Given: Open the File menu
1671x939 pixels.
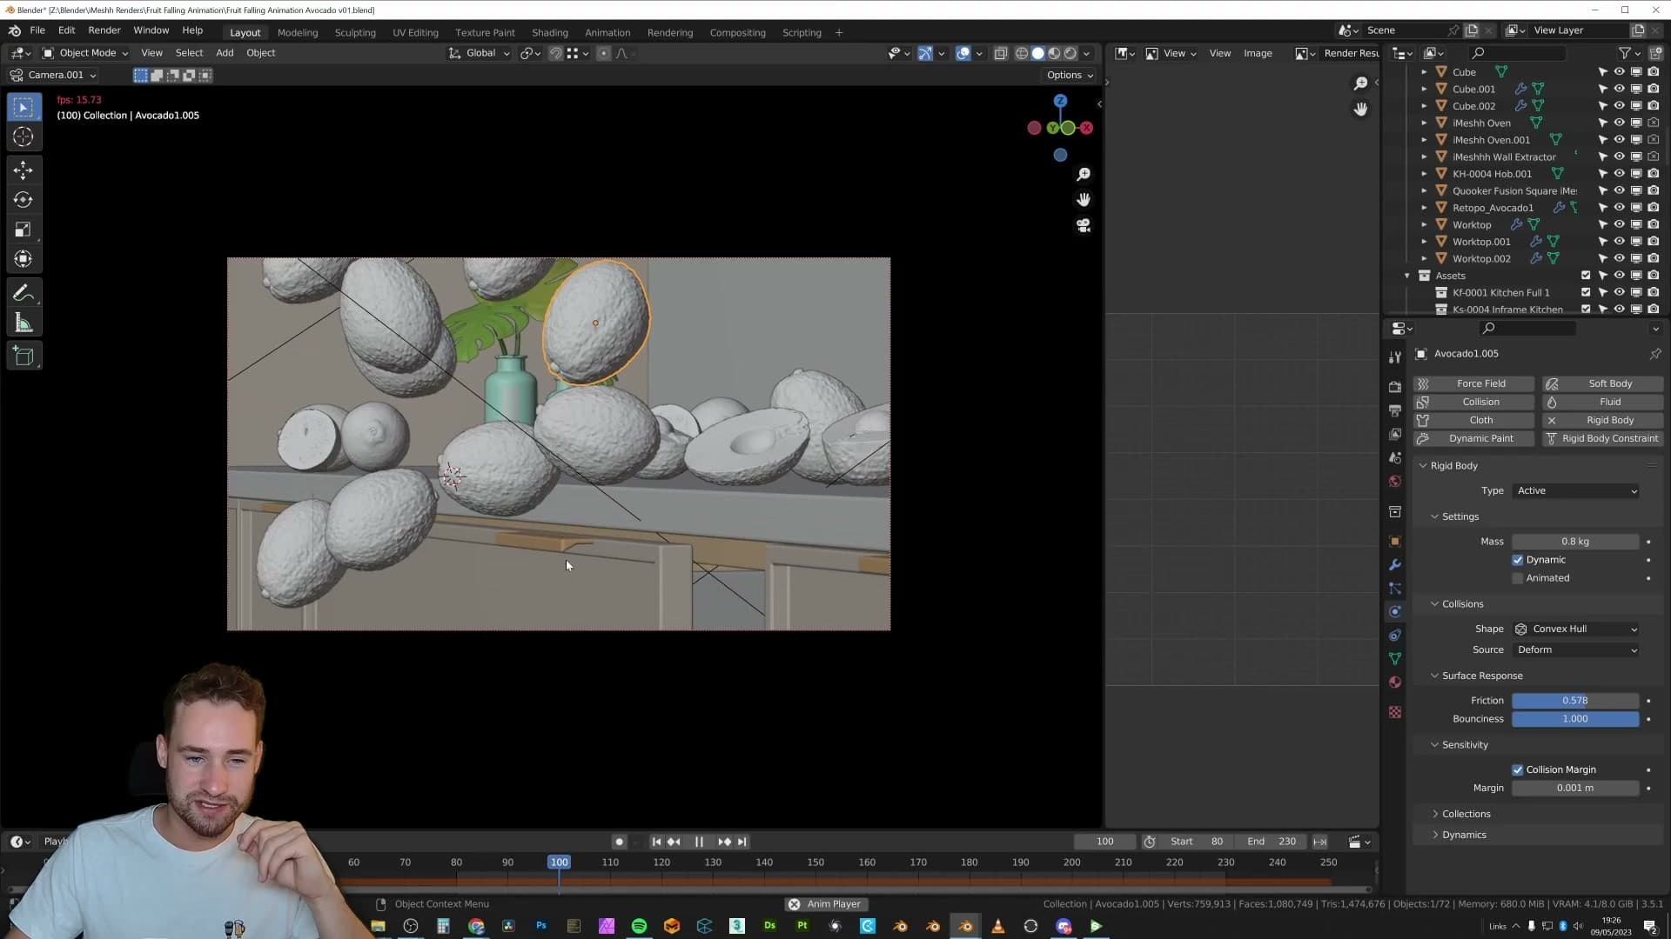Looking at the screenshot, I should [37, 30].
